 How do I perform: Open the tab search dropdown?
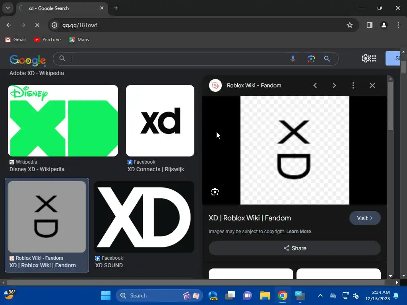pyautogui.click(x=8, y=8)
